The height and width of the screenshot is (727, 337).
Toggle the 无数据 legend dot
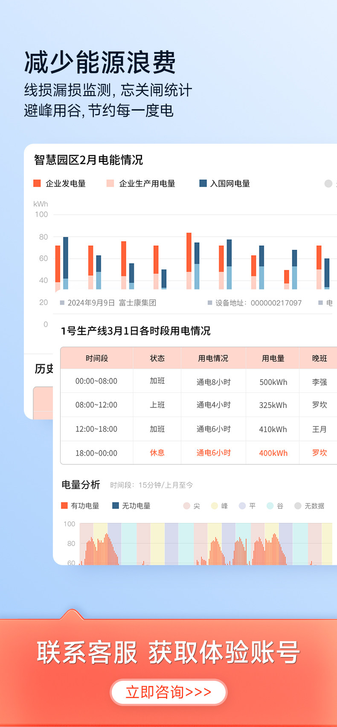point(298,506)
